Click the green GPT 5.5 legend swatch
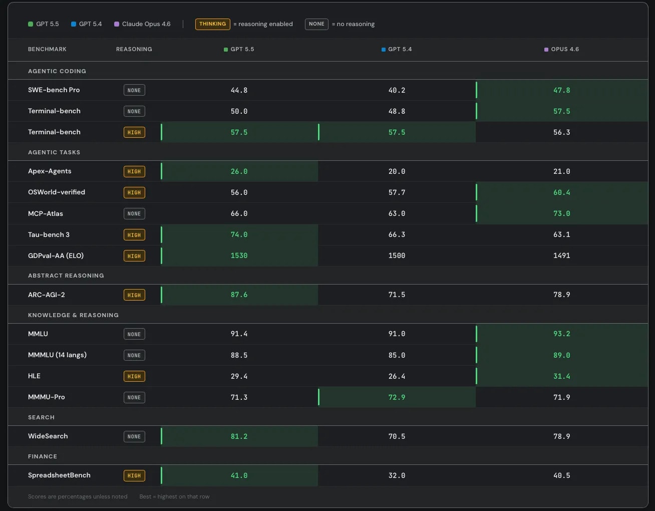The width and height of the screenshot is (655, 511). 31,24
